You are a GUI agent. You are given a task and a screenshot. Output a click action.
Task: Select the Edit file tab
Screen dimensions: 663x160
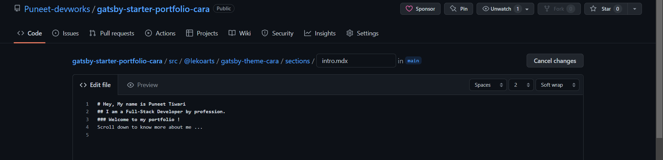(x=95, y=85)
